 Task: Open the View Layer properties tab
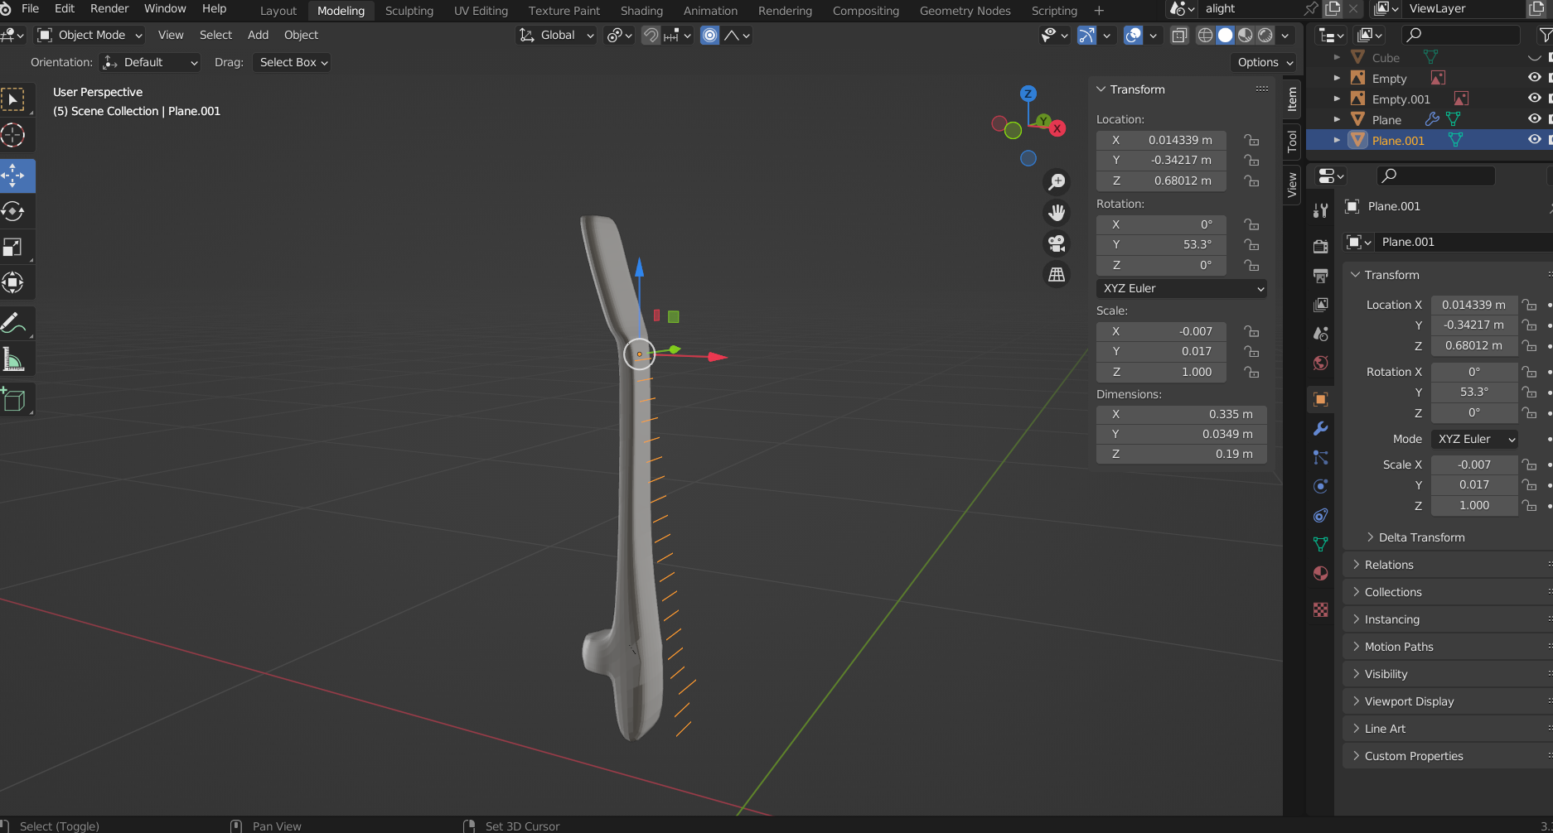1321,305
